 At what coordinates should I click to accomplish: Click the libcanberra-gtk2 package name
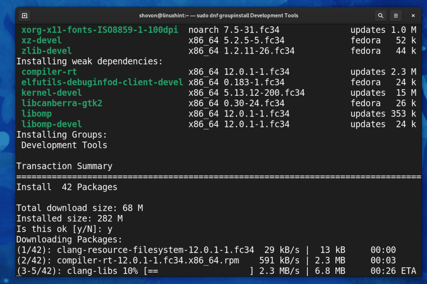tap(62, 103)
